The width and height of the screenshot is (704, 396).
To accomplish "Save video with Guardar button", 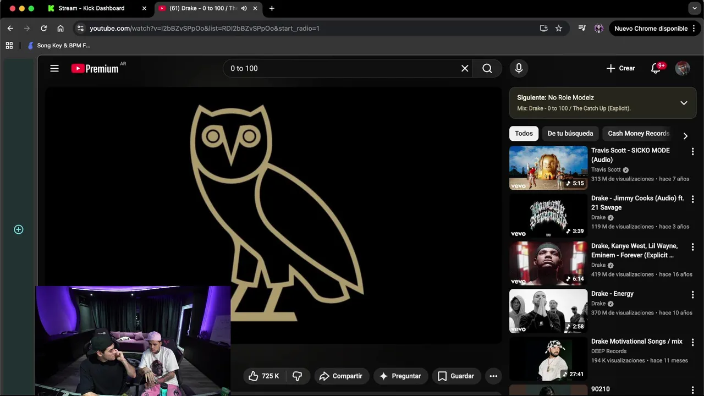I will pyautogui.click(x=456, y=376).
